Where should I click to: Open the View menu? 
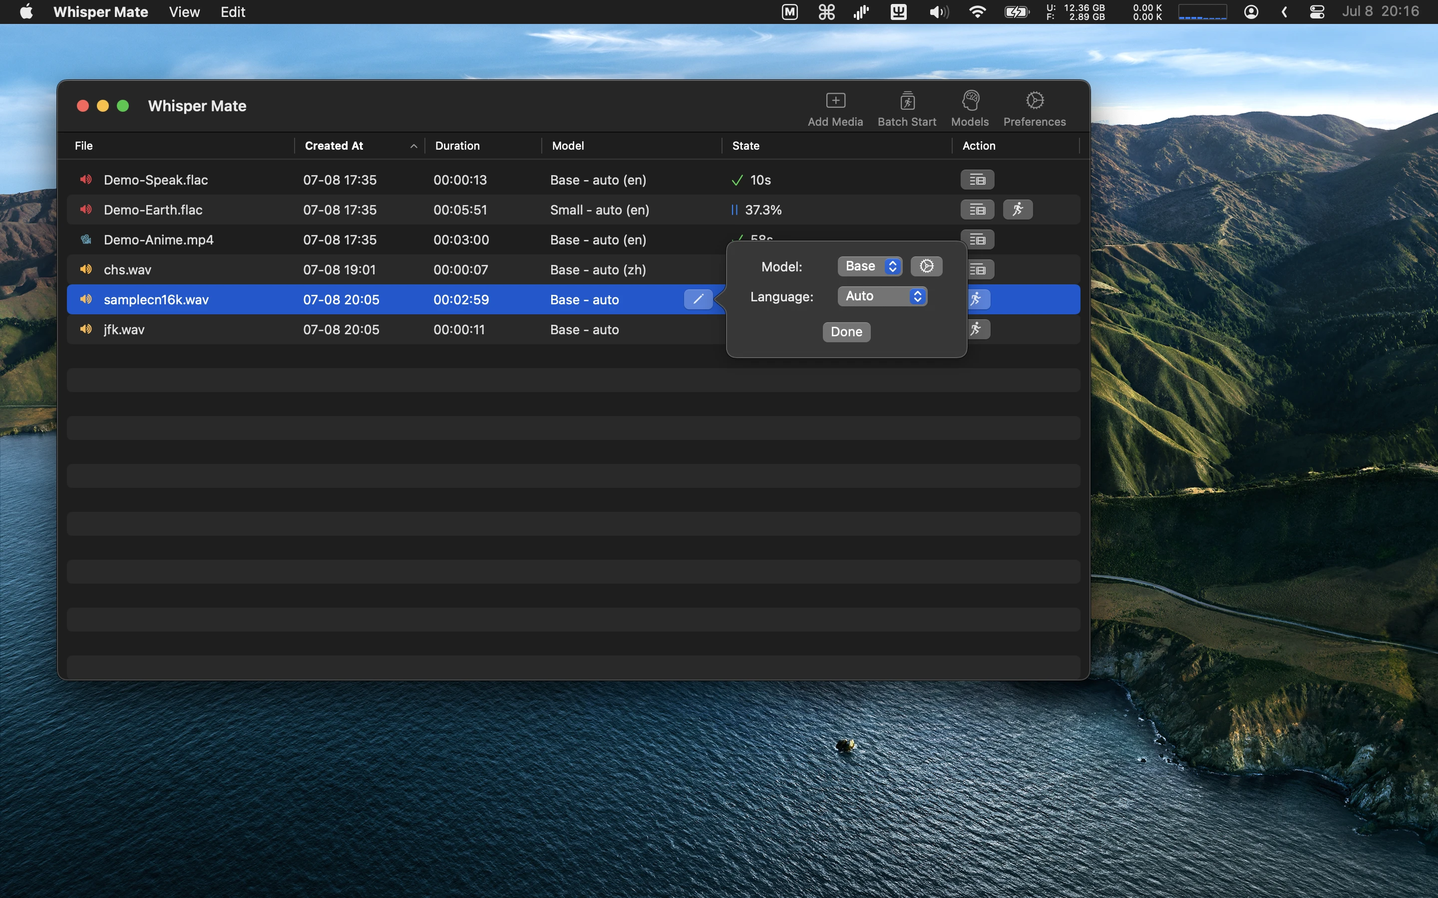184,12
